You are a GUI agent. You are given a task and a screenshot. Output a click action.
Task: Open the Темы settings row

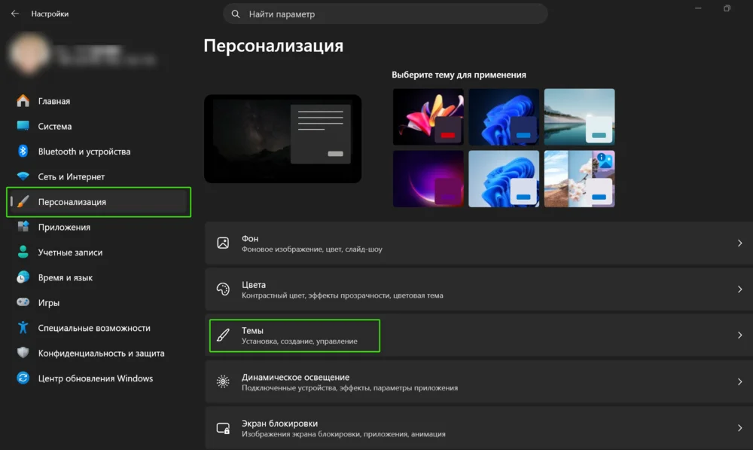tap(479, 335)
